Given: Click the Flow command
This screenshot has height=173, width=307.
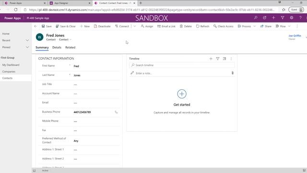Looking at the screenshot, I should tap(281, 26).
